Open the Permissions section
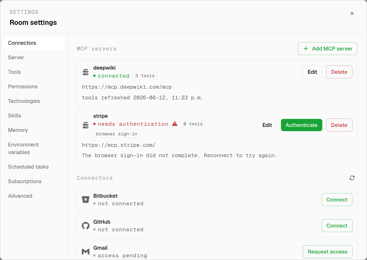Screen dimensions: 367x260 [34, 86]
